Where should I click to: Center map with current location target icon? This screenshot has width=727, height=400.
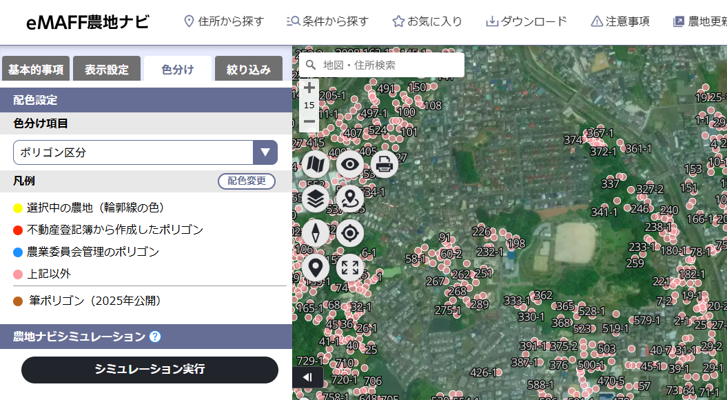coord(350,233)
